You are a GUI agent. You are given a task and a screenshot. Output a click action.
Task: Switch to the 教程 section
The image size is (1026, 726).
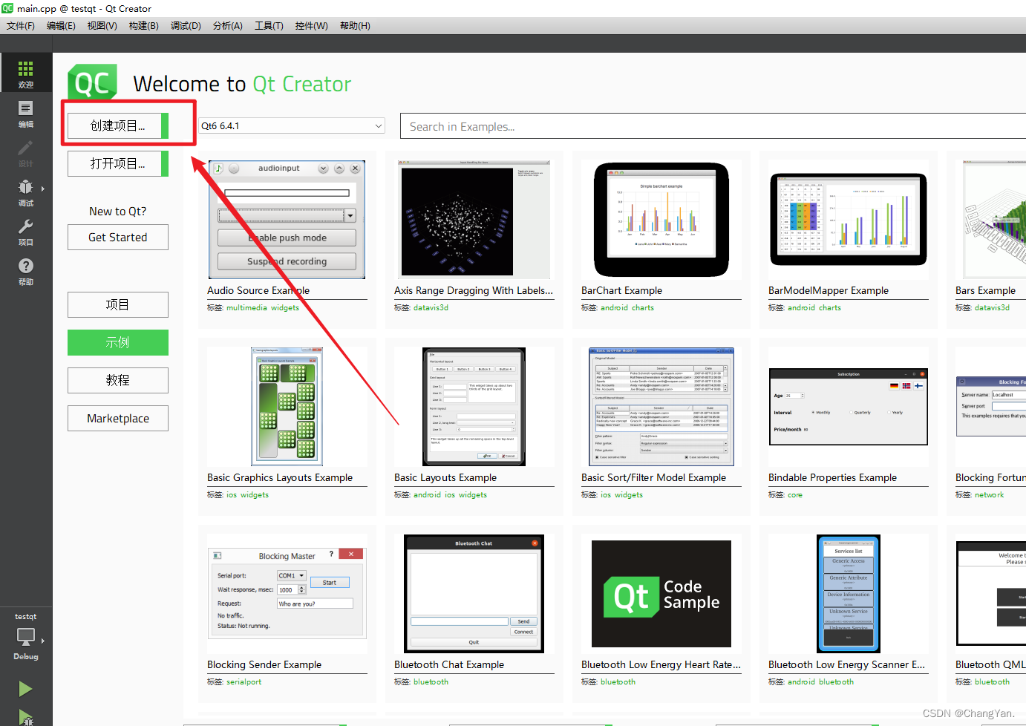point(118,380)
